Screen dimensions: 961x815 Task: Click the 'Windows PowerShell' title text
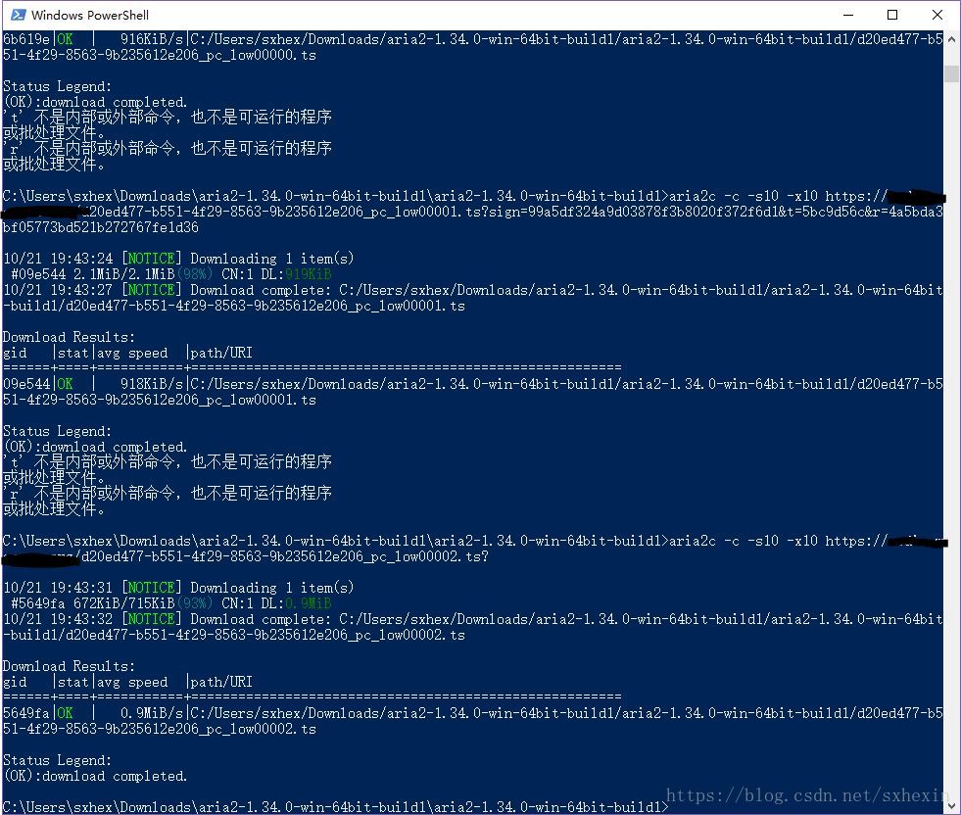(x=90, y=15)
